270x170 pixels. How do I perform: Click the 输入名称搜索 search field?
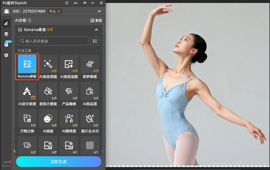click(53, 41)
